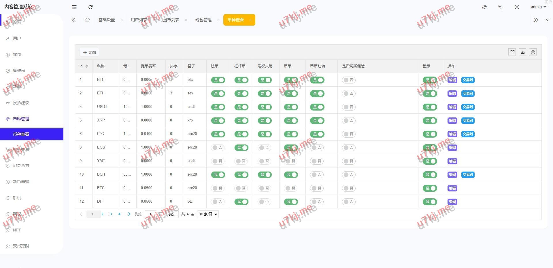Open the 10 条/页 page size dropdown
The width and height of the screenshot is (553, 268).
pyautogui.click(x=208, y=214)
